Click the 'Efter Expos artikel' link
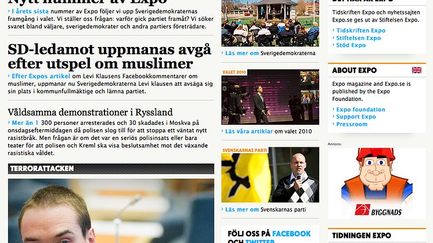The image size is (433, 243). (41, 76)
